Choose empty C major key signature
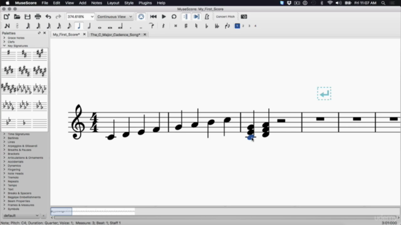This screenshot has width=401, height=225. pyautogui.click(x=39, y=123)
